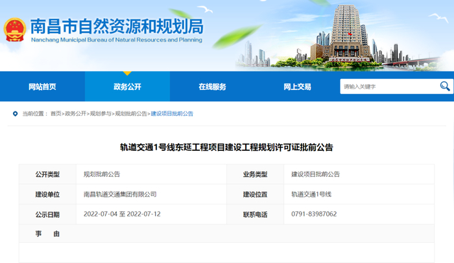This screenshot has height=263, width=454.
Task: Select the phone number 0791-83987062
Action: (314, 214)
